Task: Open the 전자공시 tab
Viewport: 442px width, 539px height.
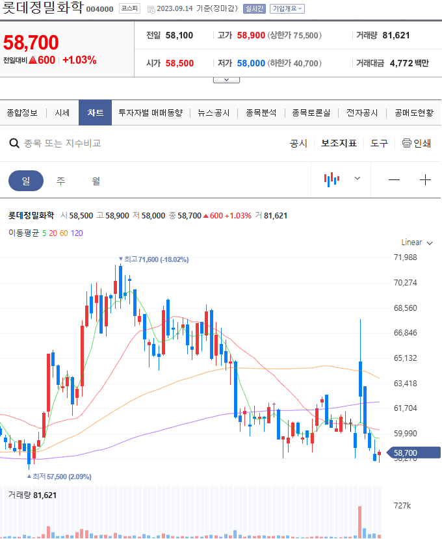Action: (x=362, y=112)
